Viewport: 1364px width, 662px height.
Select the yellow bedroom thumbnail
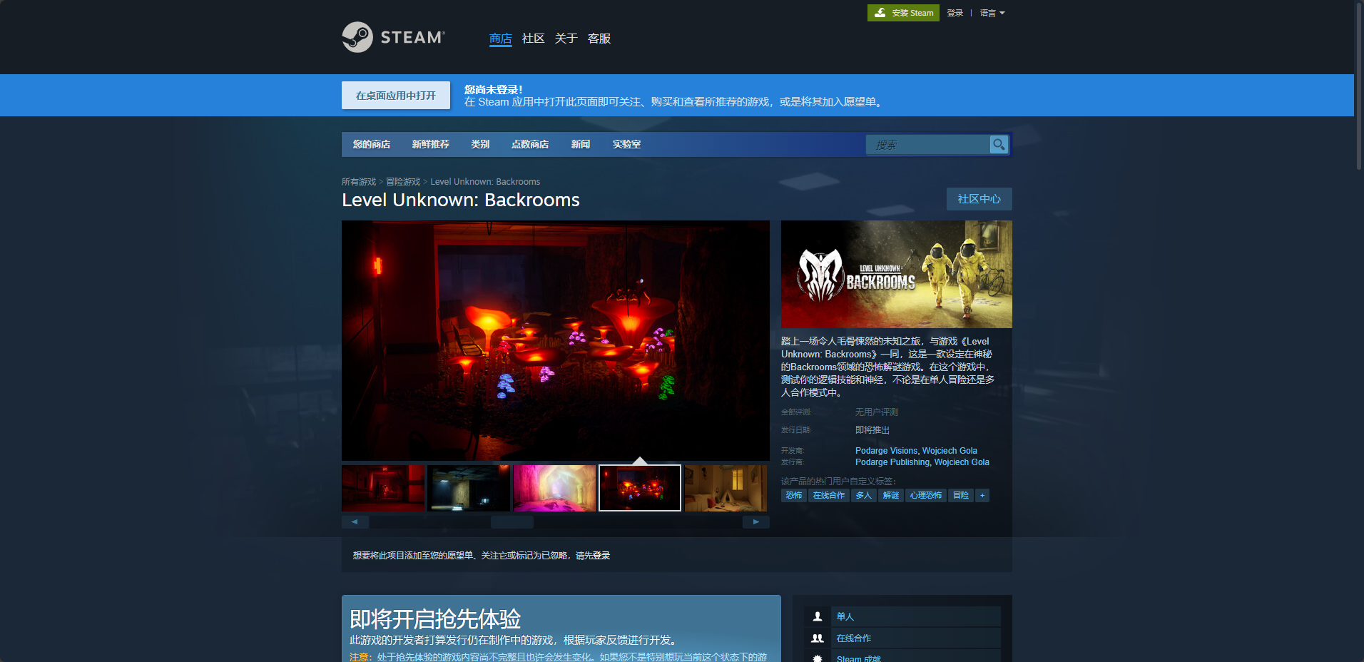pos(726,488)
